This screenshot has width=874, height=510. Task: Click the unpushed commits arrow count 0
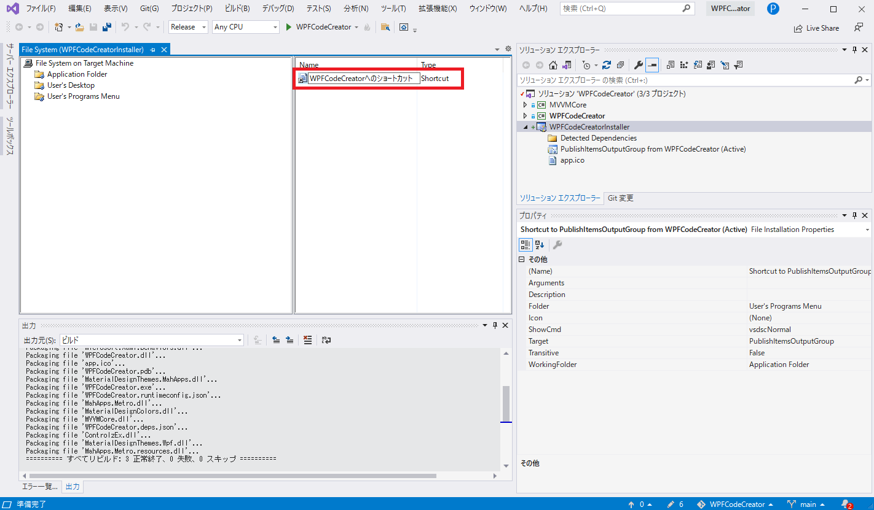click(x=640, y=504)
